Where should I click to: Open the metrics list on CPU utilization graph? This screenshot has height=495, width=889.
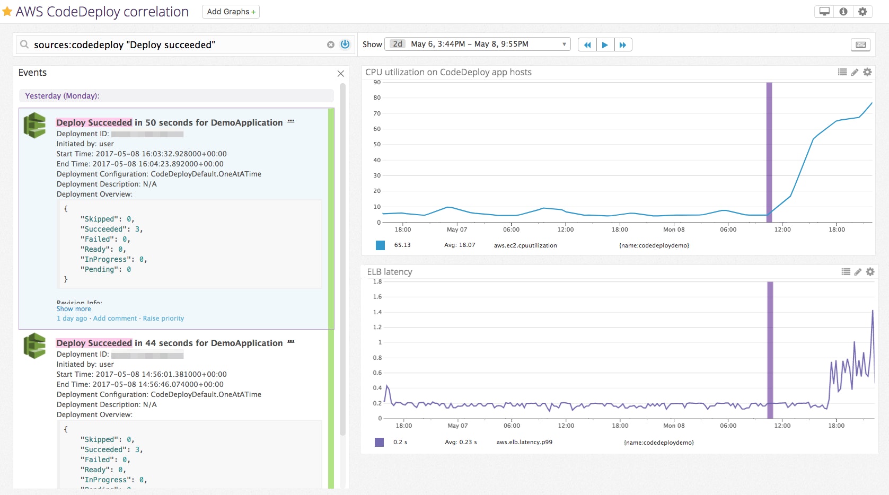[841, 72]
